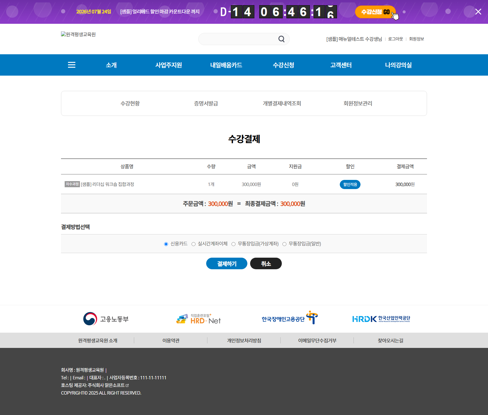Open 원격평생교육원 소개 footer link
This screenshot has width=488, height=415.
(x=98, y=340)
